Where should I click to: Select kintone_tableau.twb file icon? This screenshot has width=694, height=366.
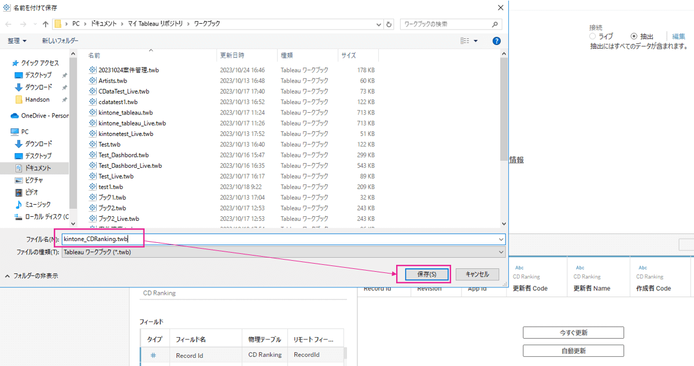click(93, 113)
